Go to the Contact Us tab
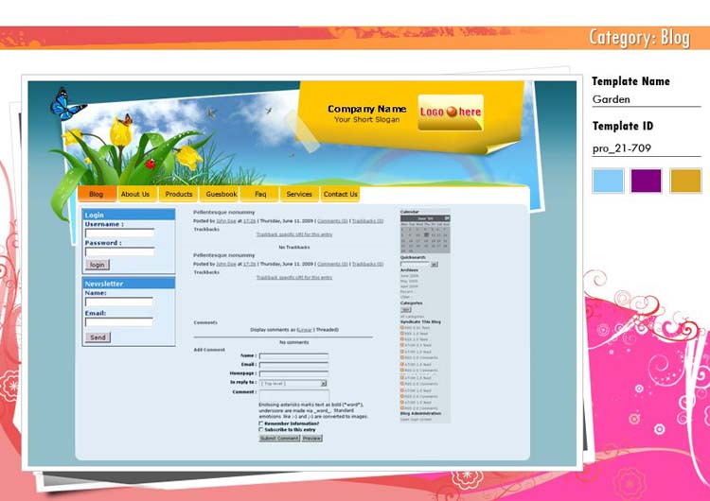 340,194
